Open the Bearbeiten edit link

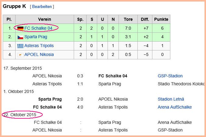tap(42, 7)
